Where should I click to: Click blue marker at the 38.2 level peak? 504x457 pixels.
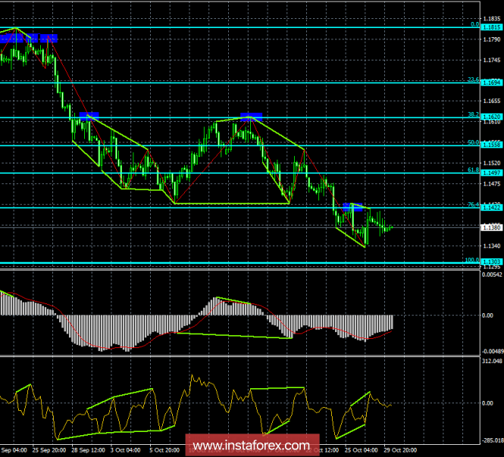tap(251, 116)
